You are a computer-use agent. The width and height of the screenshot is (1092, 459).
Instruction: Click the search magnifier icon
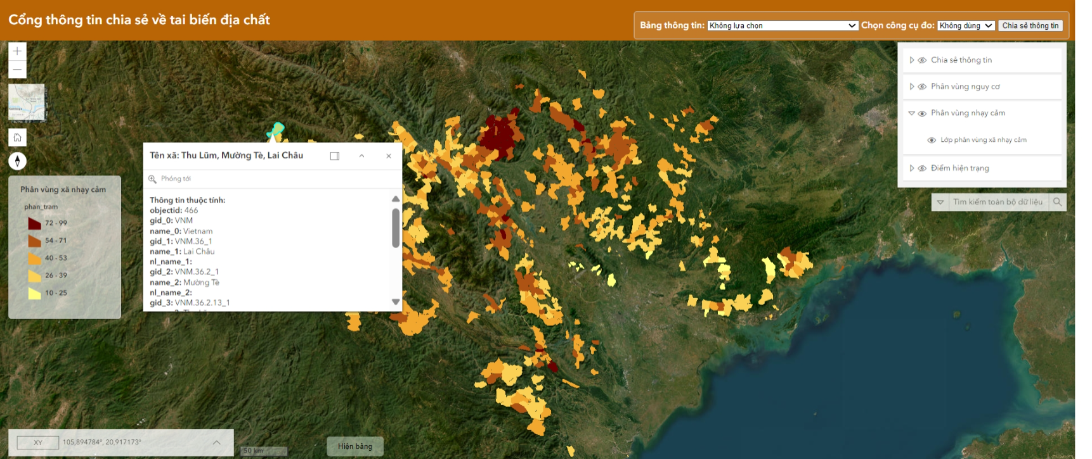1057,202
